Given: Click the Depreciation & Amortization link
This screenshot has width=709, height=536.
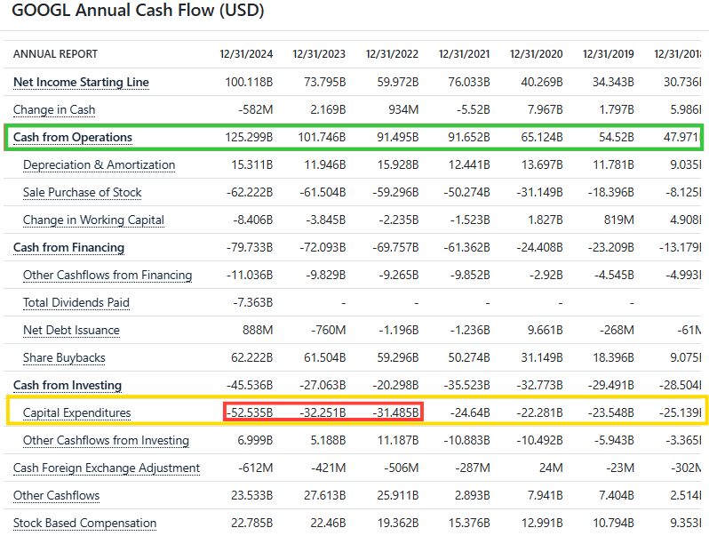Looking at the screenshot, I should (x=99, y=165).
